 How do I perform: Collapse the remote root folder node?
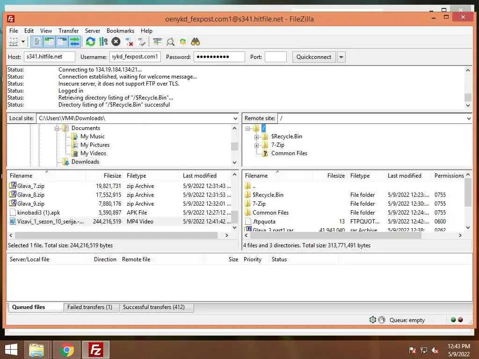(x=248, y=129)
